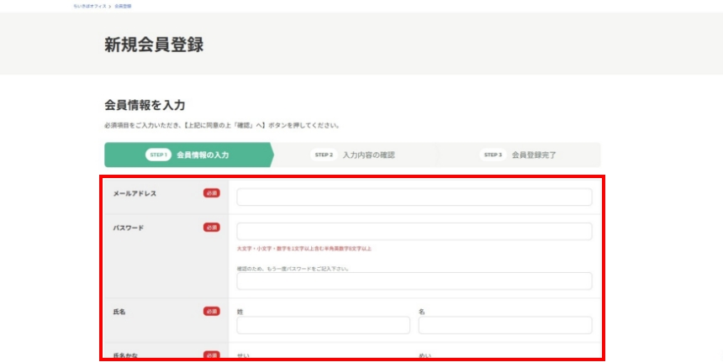Click the 必須 badge beside 氏名
This screenshot has height=362, width=723.
[211, 312]
